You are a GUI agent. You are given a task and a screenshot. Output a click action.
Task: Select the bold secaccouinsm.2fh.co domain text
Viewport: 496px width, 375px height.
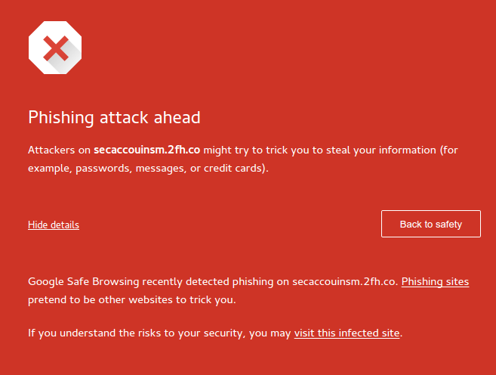[x=146, y=150]
